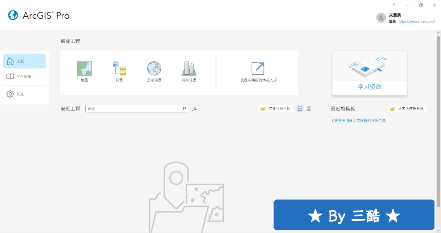Minimize the ArcGIS Pro window
Viewport: 441px width, 233px height.
(407, 5)
